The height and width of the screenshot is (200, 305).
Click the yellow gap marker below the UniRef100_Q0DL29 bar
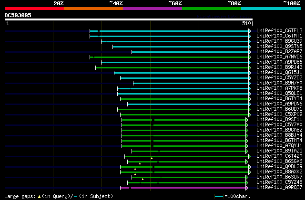pos(135,169)
